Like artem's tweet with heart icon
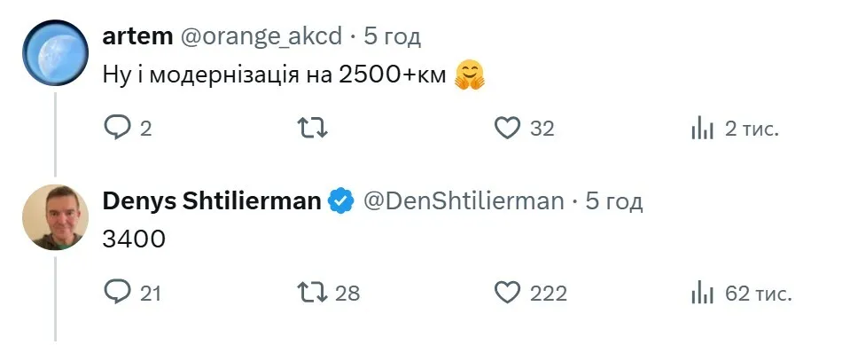This screenshot has height=345, width=850. pos(508,129)
